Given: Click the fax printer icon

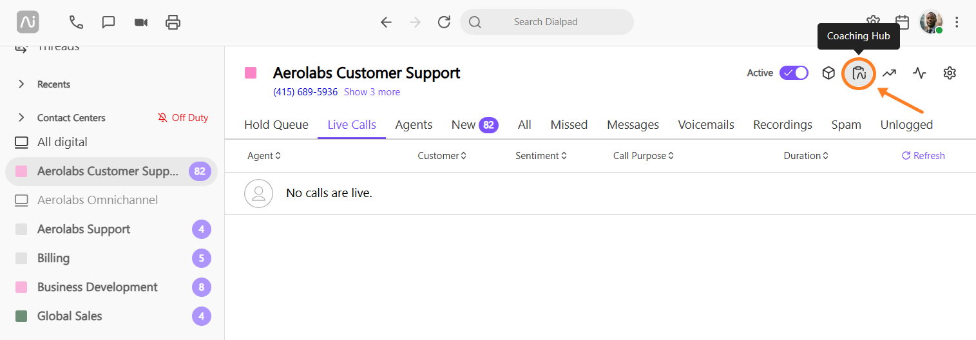Looking at the screenshot, I should [x=173, y=22].
